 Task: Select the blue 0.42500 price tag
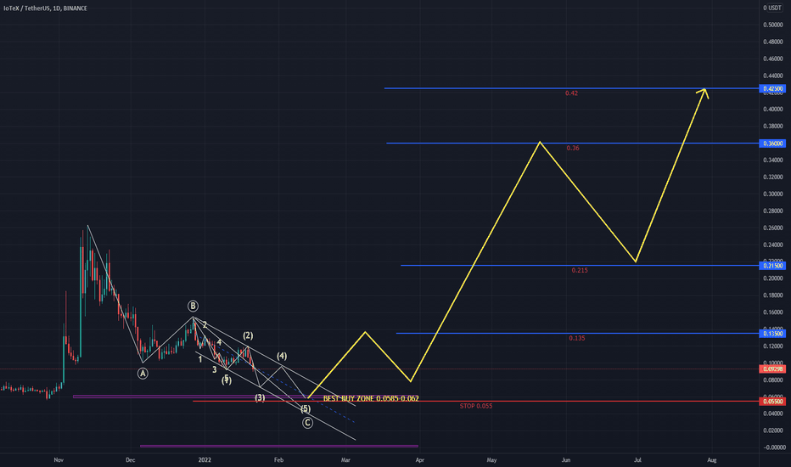pyautogui.click(x=772, y=89)
